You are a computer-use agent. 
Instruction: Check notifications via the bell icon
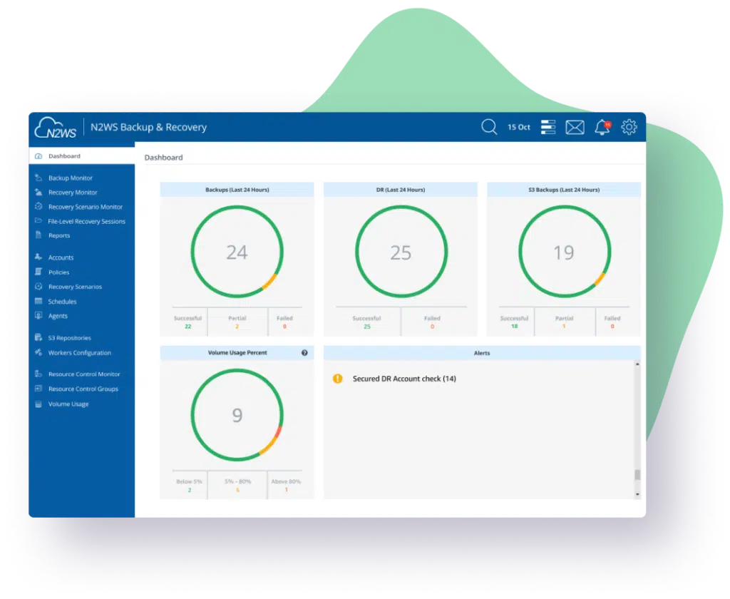(602, 127)
